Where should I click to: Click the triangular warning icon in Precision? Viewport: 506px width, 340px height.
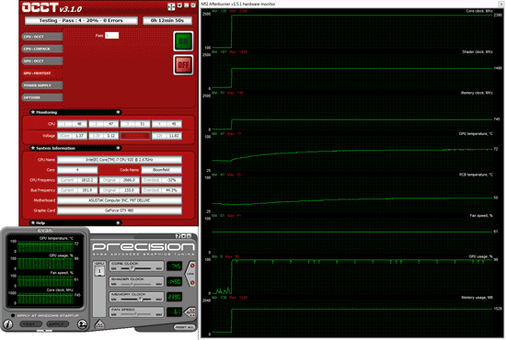(x=99, y=323)
